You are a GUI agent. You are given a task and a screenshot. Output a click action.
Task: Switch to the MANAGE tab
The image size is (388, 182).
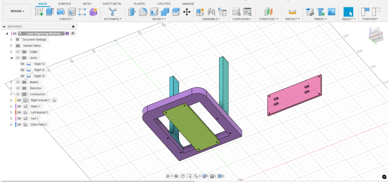point(188,4)
